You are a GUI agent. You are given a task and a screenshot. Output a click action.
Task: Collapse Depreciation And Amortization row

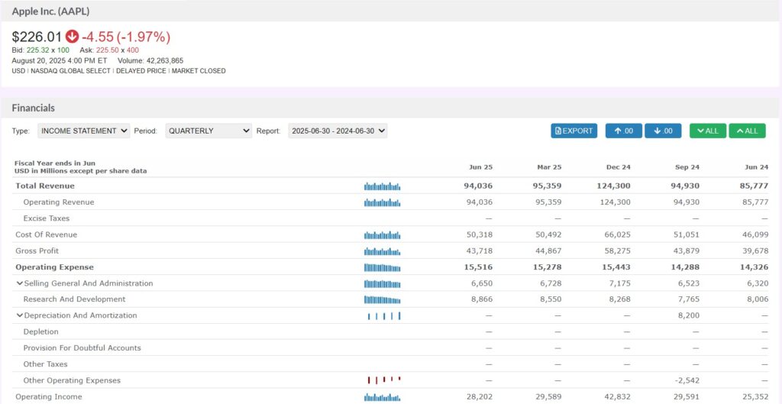[19, 315]
